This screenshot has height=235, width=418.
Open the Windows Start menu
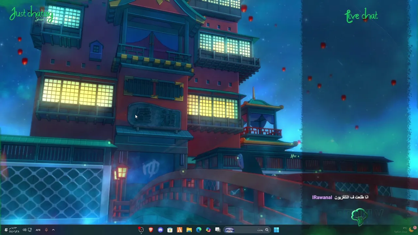276,230
